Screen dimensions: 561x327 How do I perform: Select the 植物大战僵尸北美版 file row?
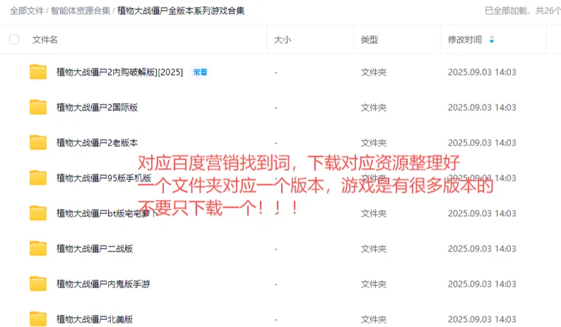click(x=280, y=319)
